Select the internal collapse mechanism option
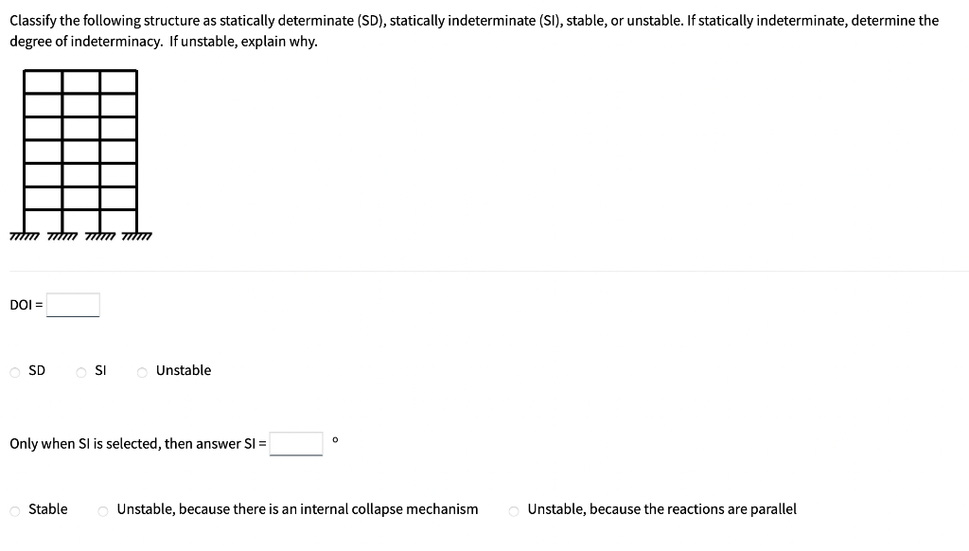 pyautogui.click(x=101, y=509)
